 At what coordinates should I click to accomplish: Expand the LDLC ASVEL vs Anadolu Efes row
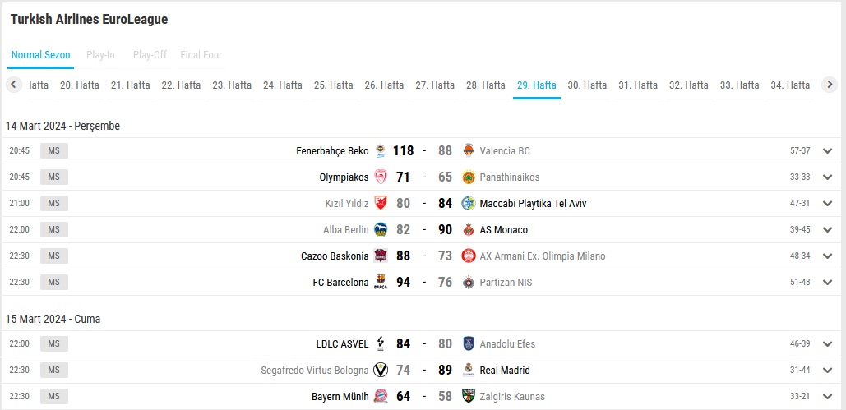[x=828, y=343]
